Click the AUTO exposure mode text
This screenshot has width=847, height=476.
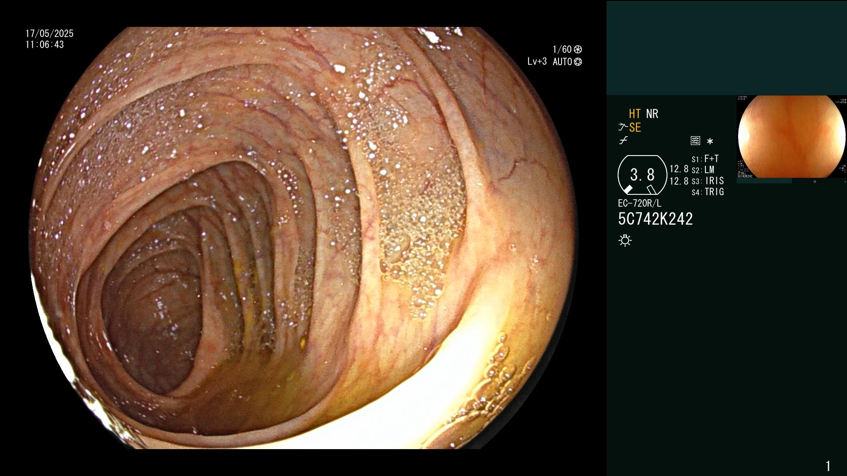[x=562, y=62]
